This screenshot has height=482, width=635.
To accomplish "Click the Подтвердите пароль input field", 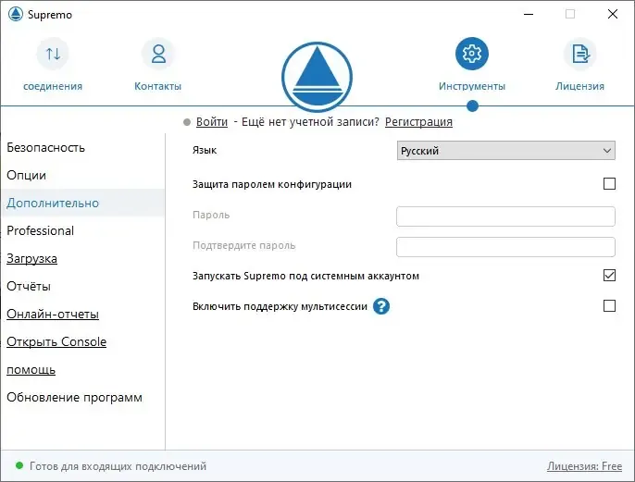I will click(505, 247).
